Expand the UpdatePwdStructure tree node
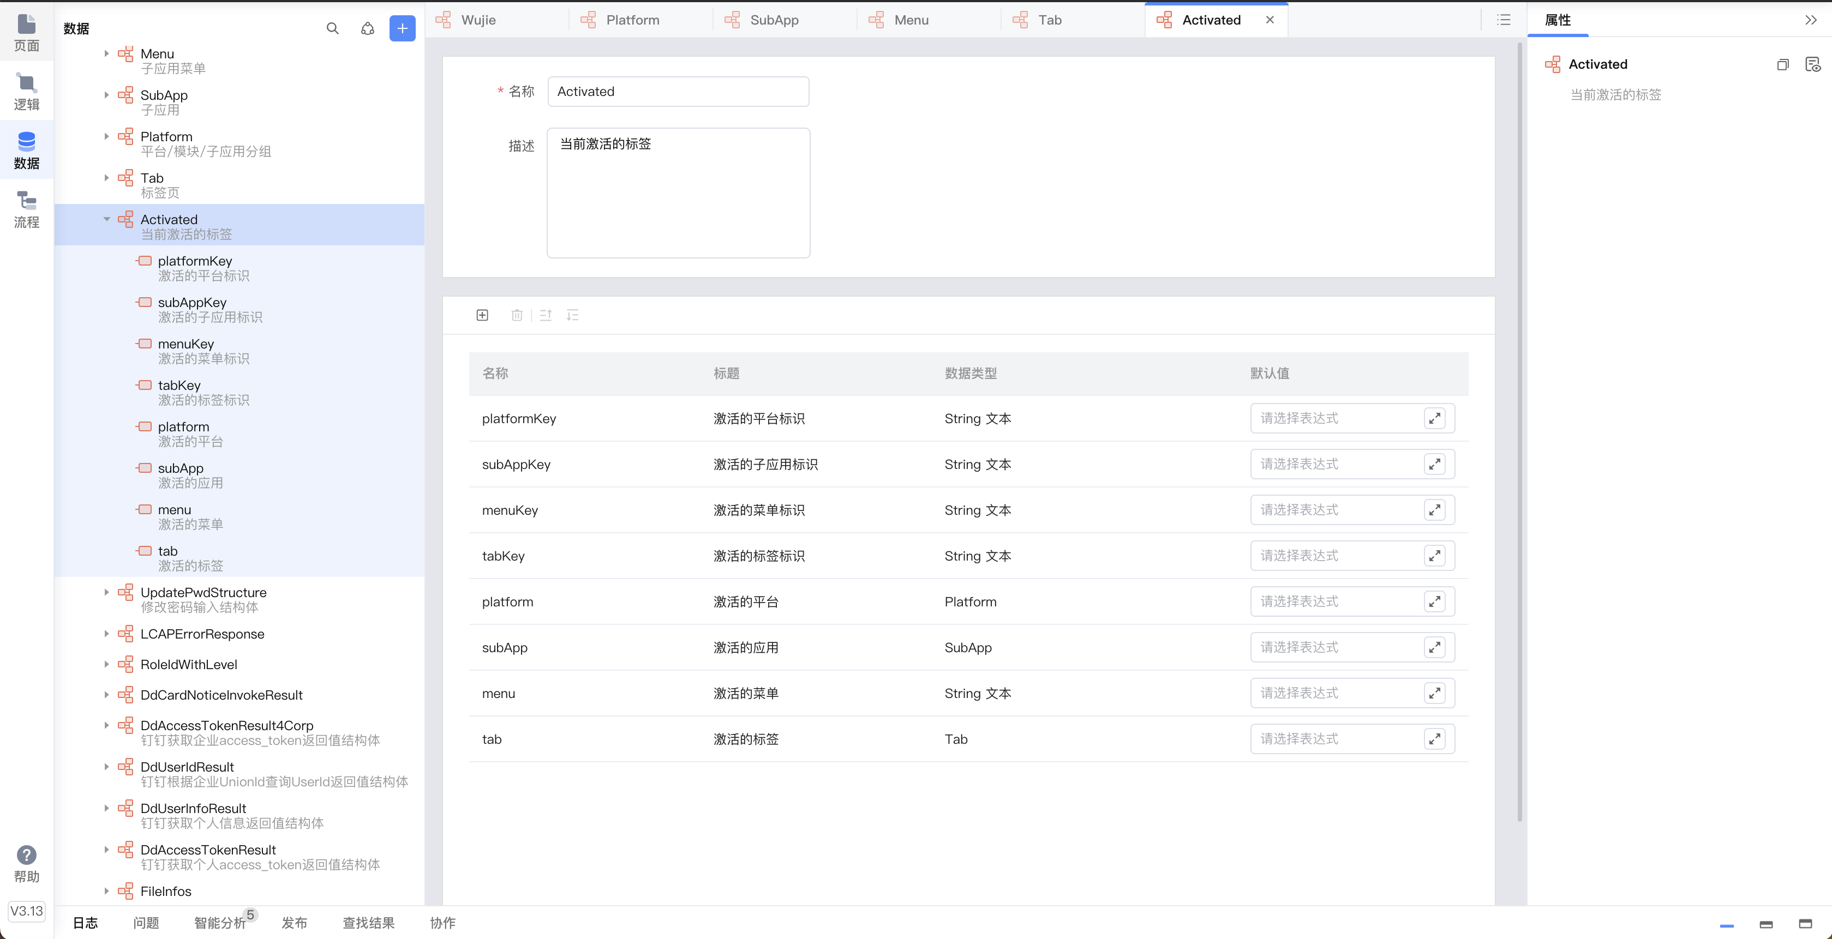The image size is (1832, 939). pos(107,592)
